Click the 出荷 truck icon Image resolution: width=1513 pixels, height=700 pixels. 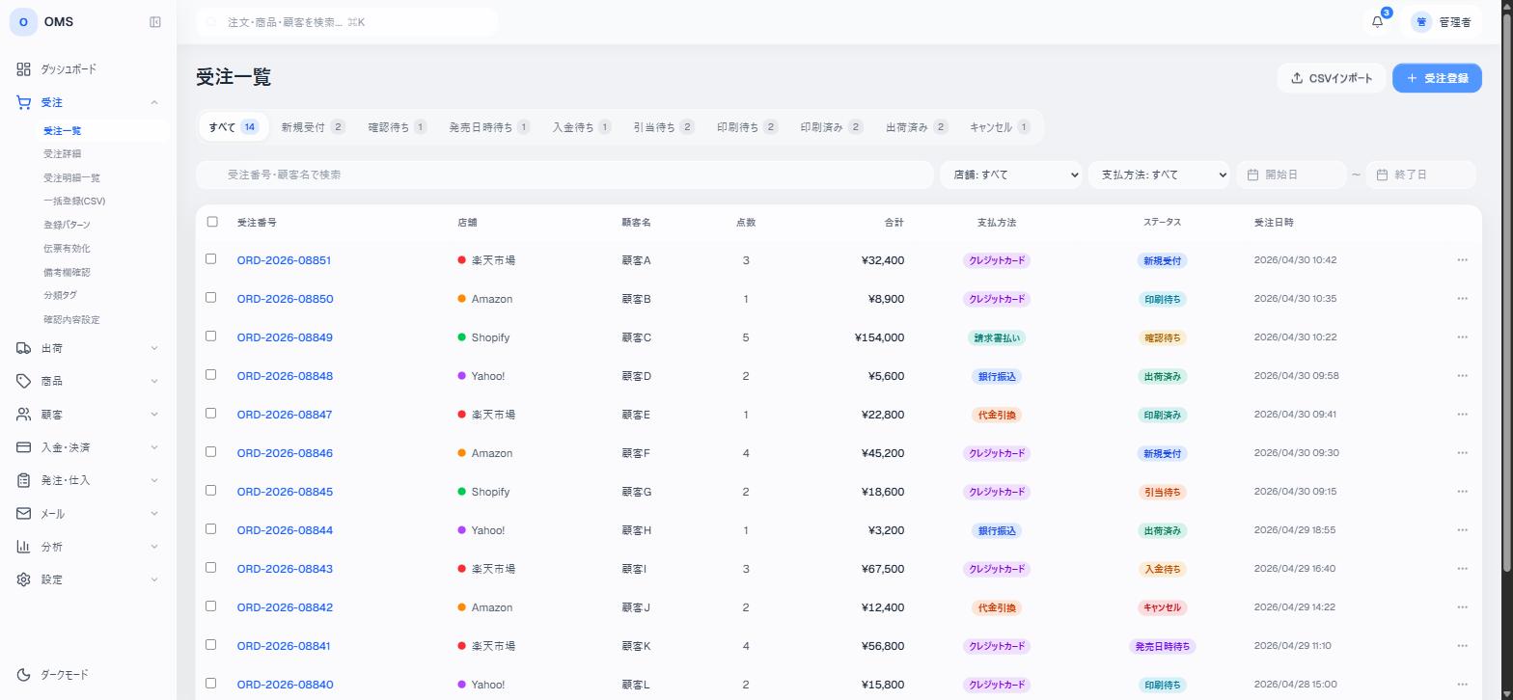23,348
